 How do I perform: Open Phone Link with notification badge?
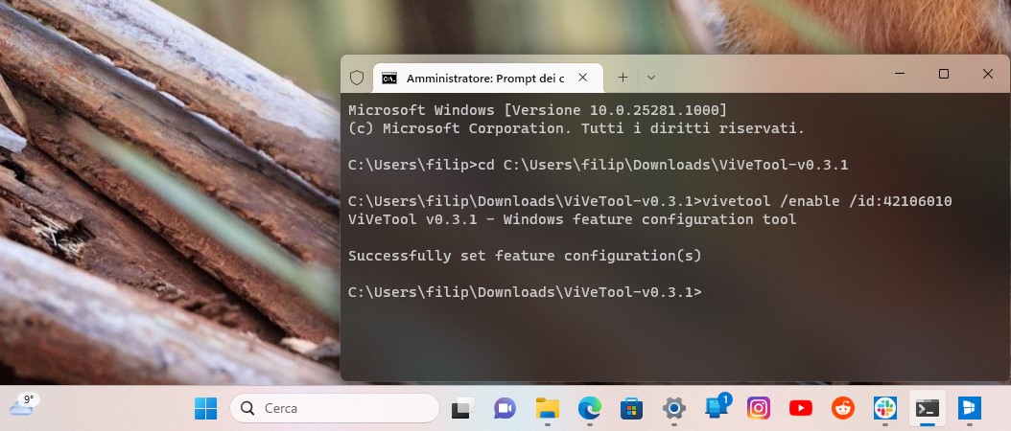717,406
